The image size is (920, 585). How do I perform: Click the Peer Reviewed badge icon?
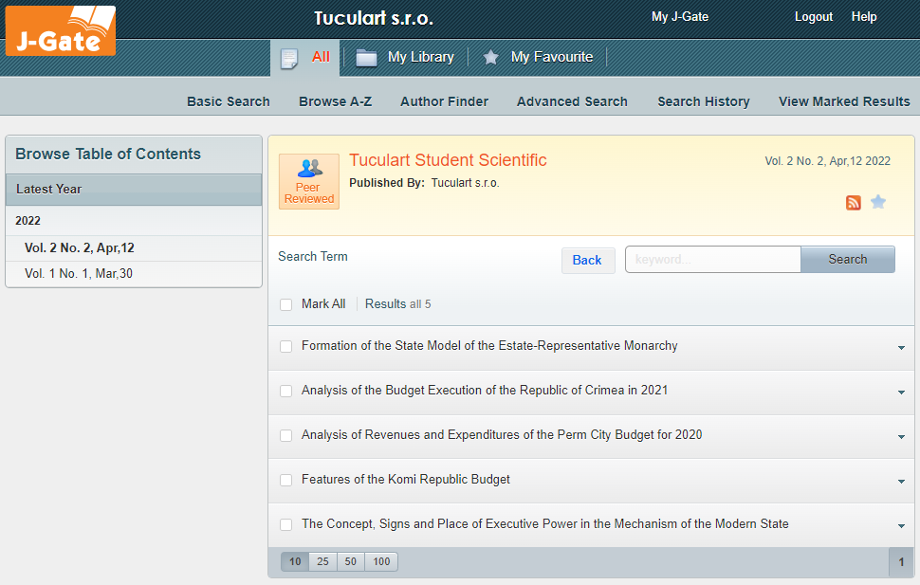point(309,181)
